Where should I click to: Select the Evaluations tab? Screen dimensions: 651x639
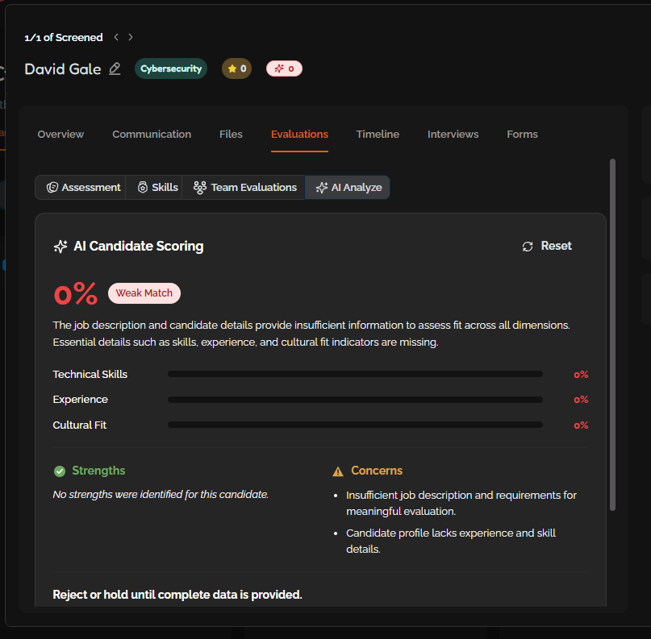pos(299,135)
